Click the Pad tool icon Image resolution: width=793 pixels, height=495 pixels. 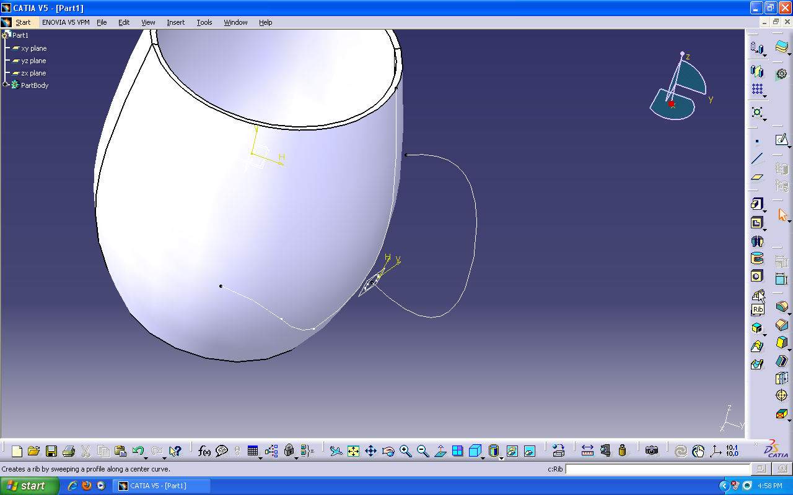coord(756,204)
